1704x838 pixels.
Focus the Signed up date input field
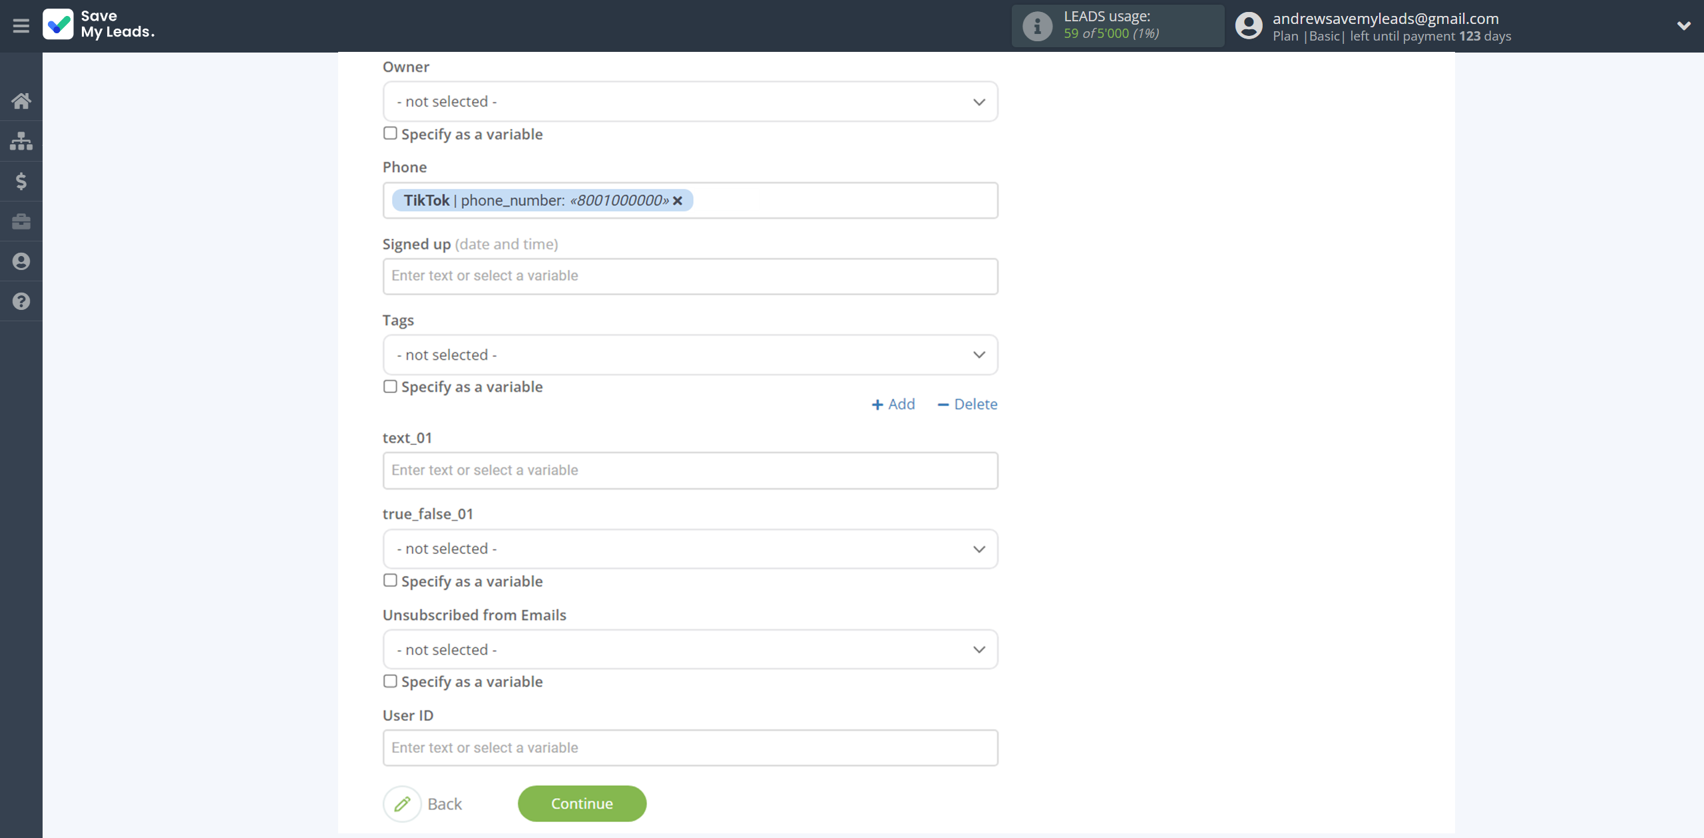click(x=690, y=276)
